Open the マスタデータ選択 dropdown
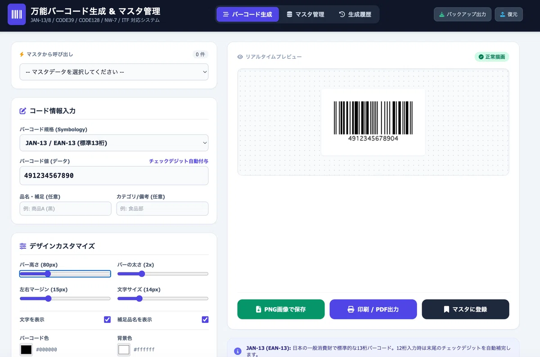 click(x=114, y=72)
